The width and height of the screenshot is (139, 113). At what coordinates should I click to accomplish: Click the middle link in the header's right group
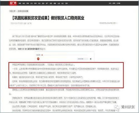point(114,3)
